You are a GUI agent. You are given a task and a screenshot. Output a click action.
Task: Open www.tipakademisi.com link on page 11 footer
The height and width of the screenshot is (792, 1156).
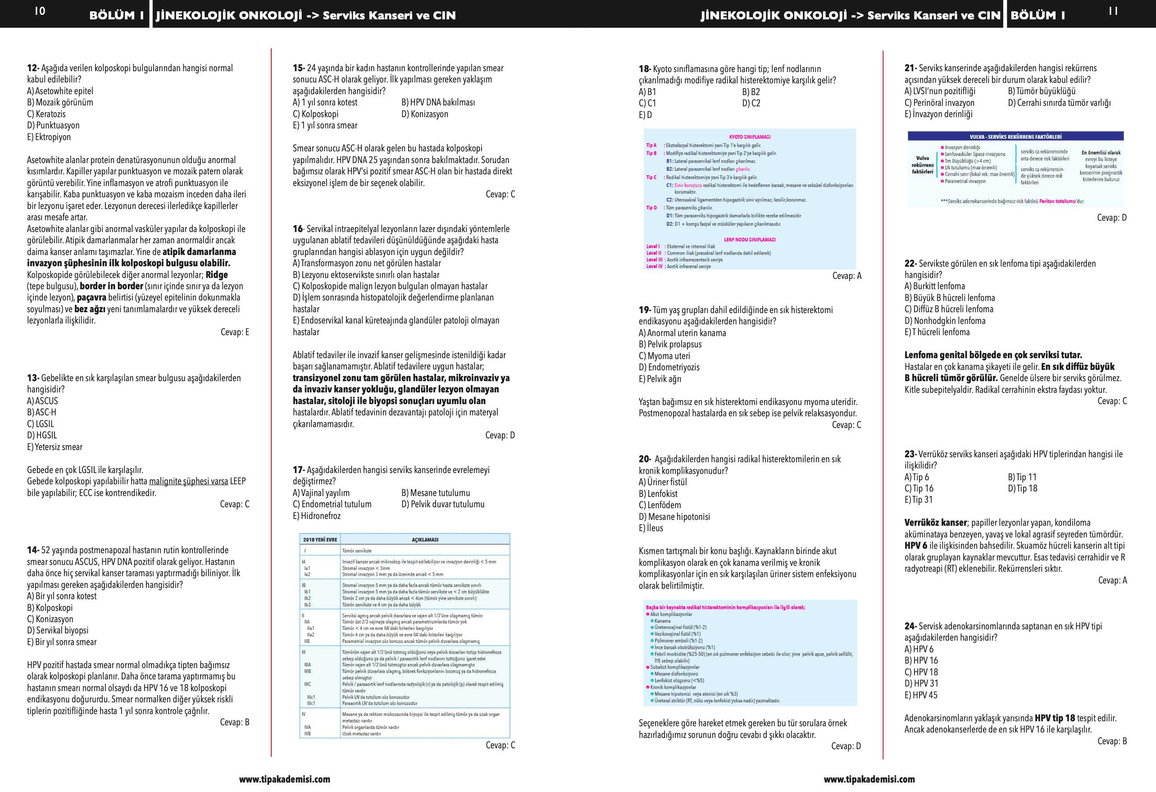[x=869, y=779]
